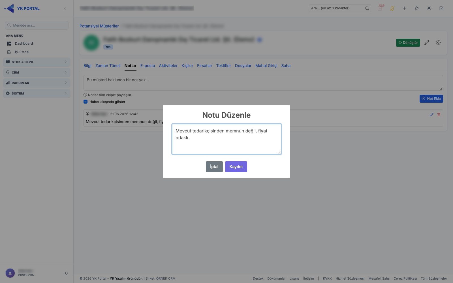Open the settings gear icon beside Dönüştür
This screenshot has width=453, height=283.
438,42
